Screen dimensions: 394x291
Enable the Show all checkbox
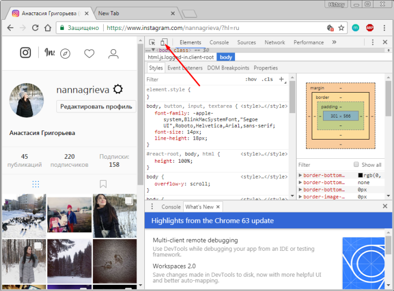click(x=356, y=164)
